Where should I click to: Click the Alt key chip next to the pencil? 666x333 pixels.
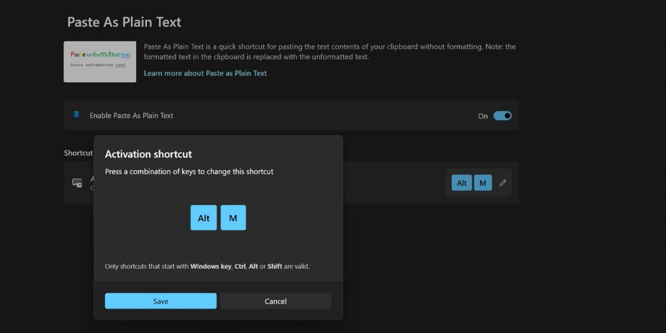pos(461,182)
